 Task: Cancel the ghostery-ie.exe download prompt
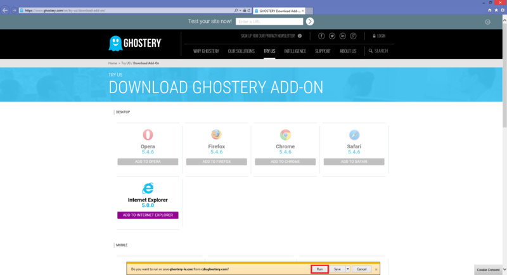(x=361, y=269)
